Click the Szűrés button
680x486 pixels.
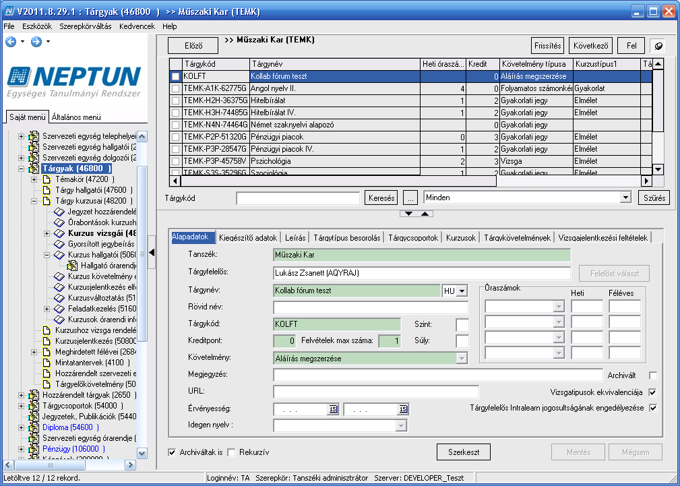point(654,198)
